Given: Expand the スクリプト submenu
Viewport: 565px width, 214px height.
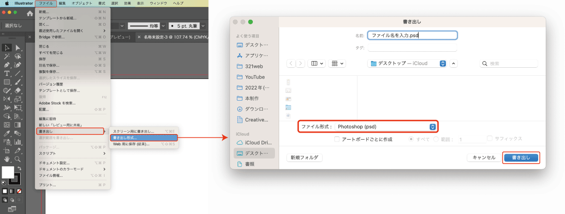Looking at the screenshot, I should pyautogui.click(x=72, y=153).
